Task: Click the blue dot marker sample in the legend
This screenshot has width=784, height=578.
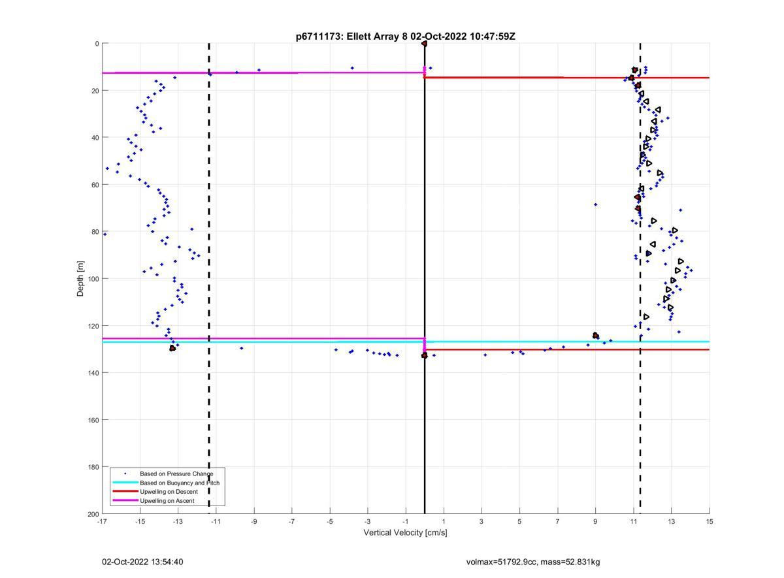Action: [x=125, y=474]
